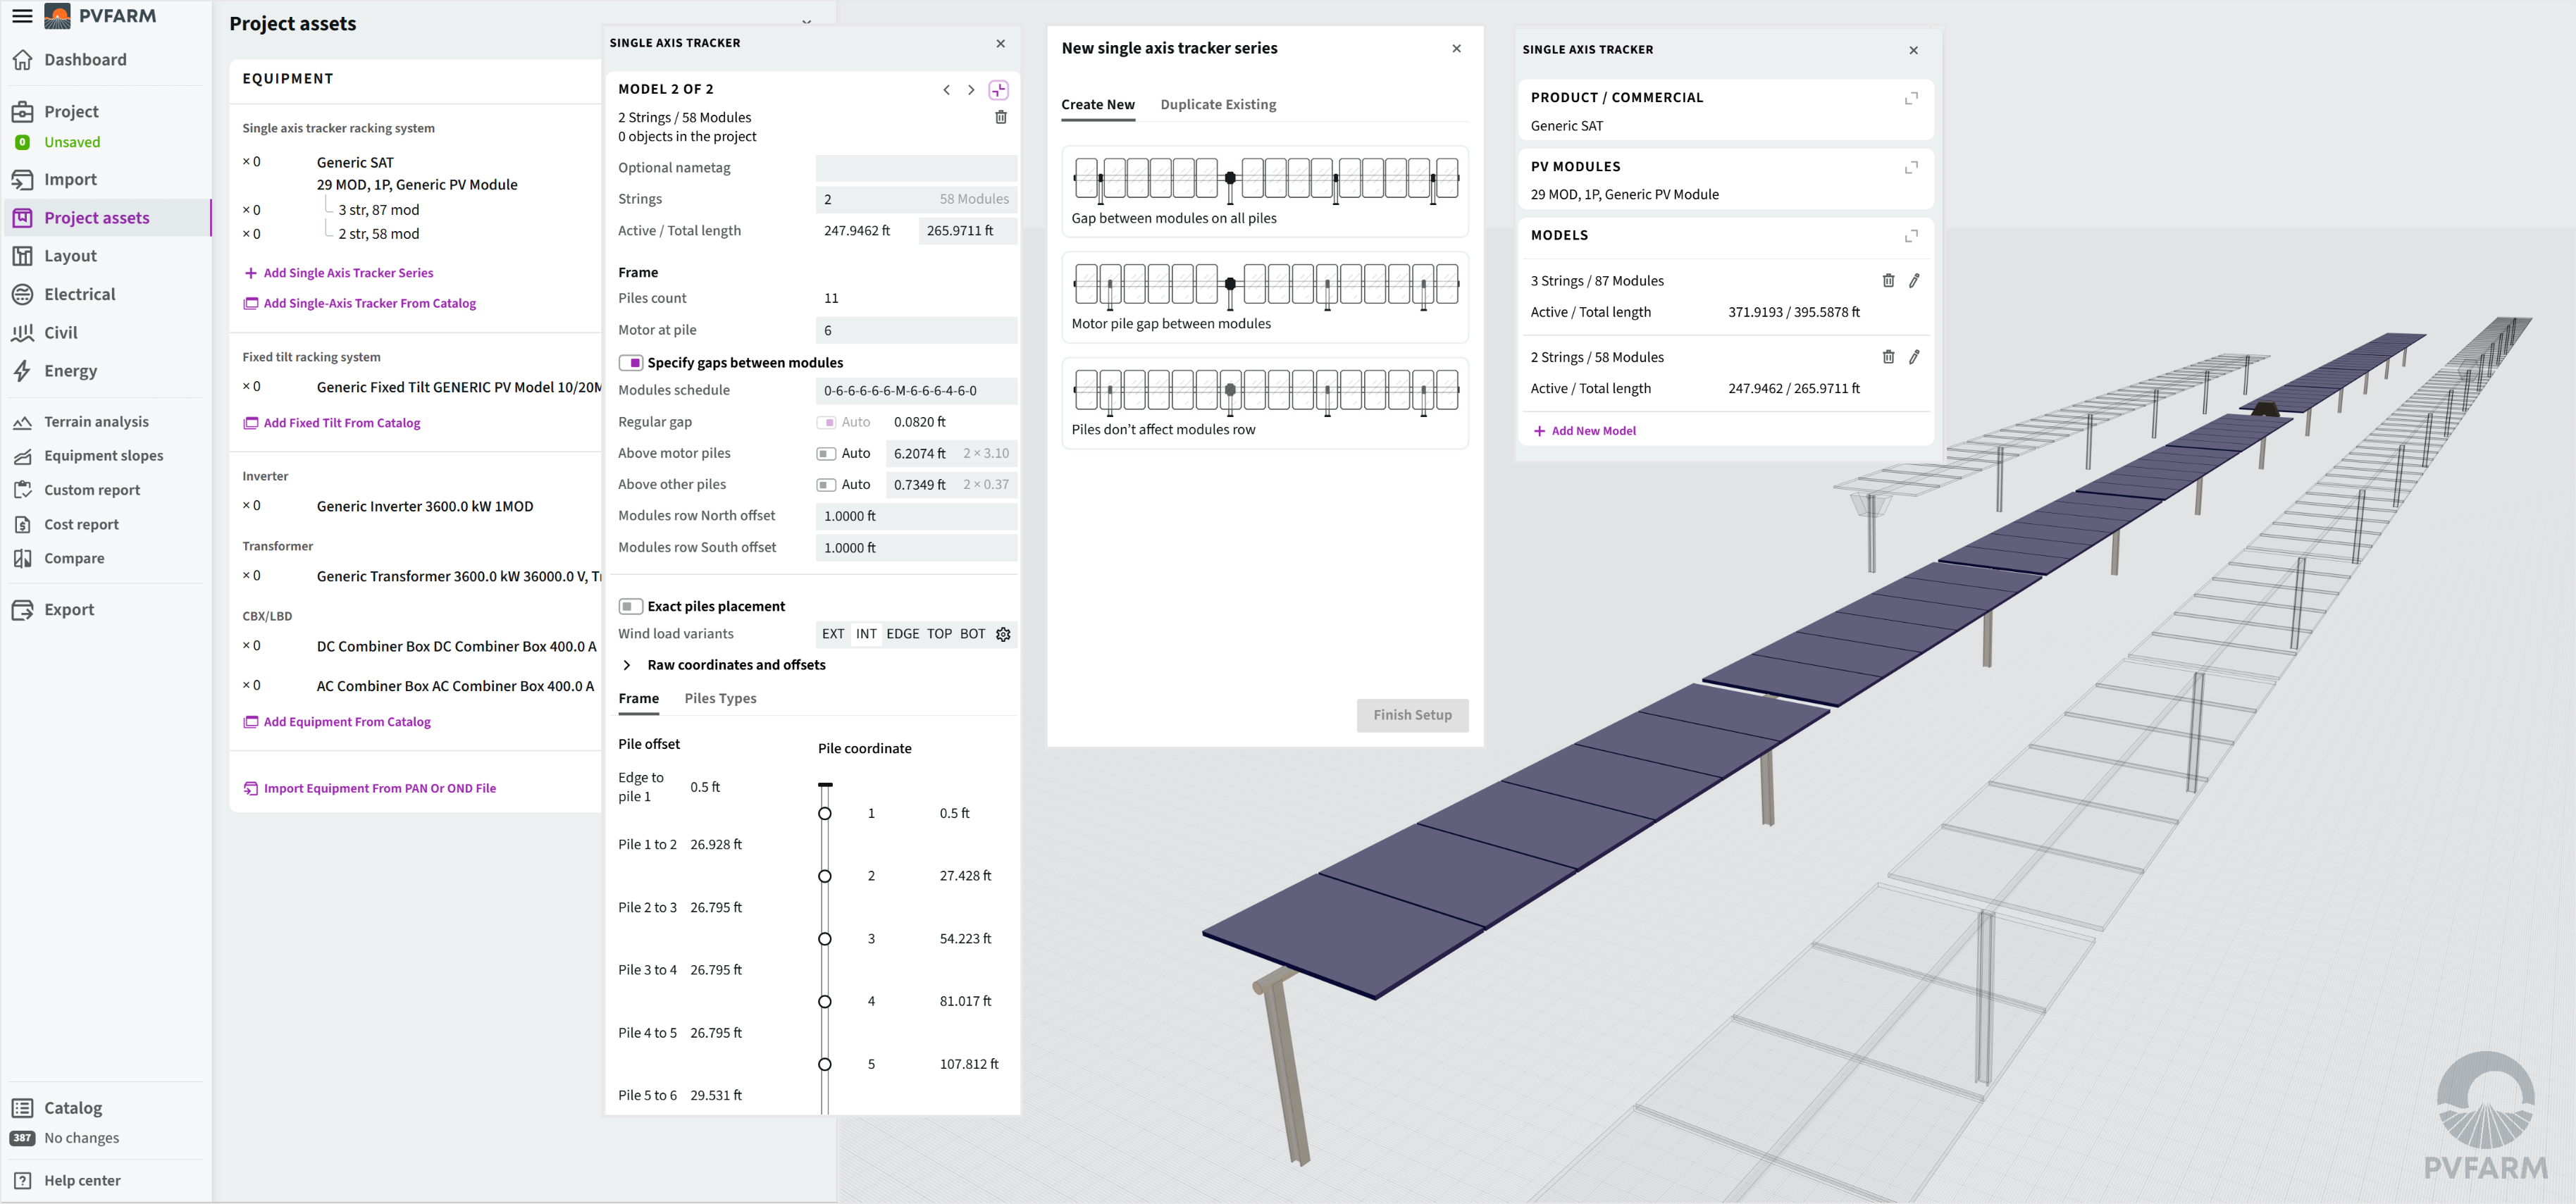Click the 387 changes badge
This screenshot has width=2576, height=1204.
pos(22,1138)
